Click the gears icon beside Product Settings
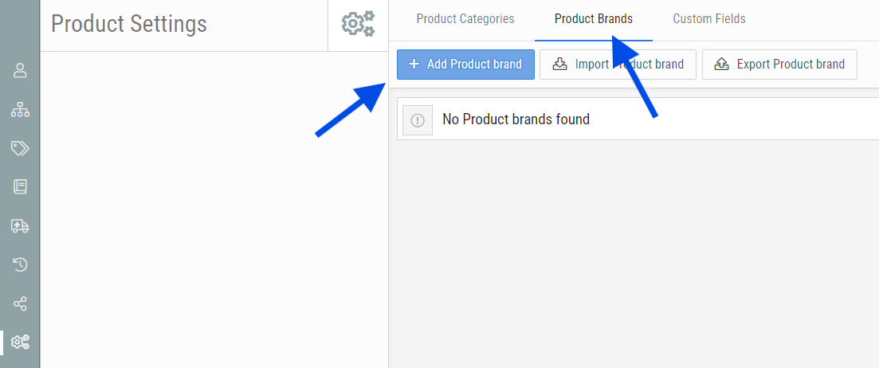 [x=358, y=24]
